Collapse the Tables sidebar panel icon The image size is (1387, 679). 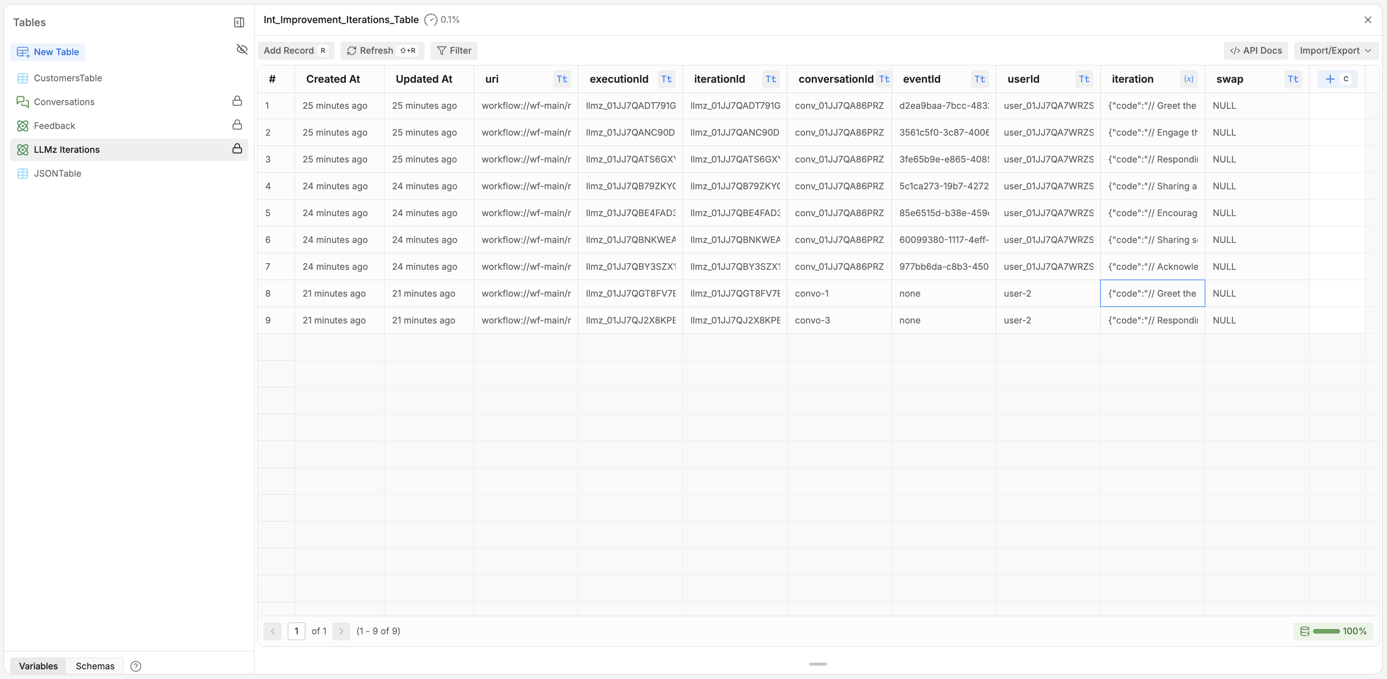[x=239, y=22]
